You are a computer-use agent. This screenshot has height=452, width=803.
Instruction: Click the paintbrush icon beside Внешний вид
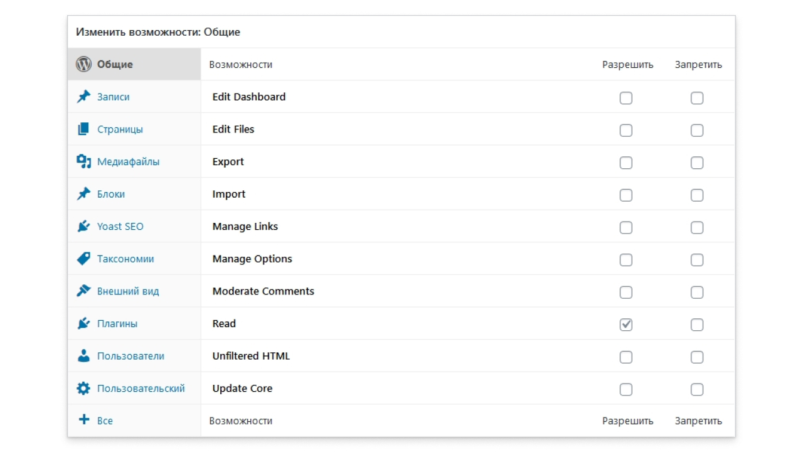click(83, 291)
